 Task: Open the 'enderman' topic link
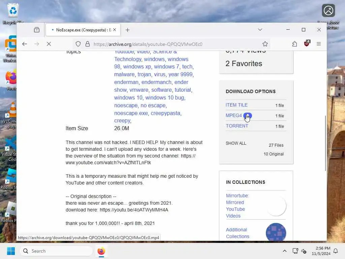pos(126,82)
